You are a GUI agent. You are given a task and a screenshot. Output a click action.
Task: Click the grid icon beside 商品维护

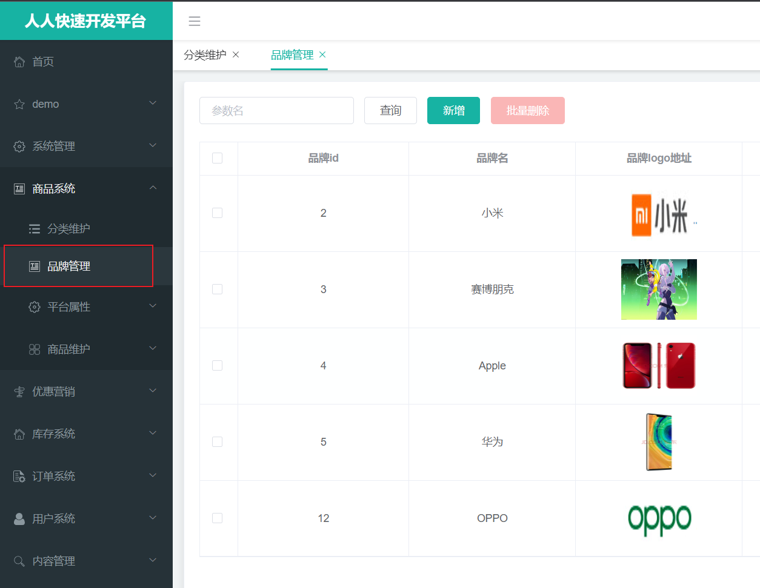[35, 349]
